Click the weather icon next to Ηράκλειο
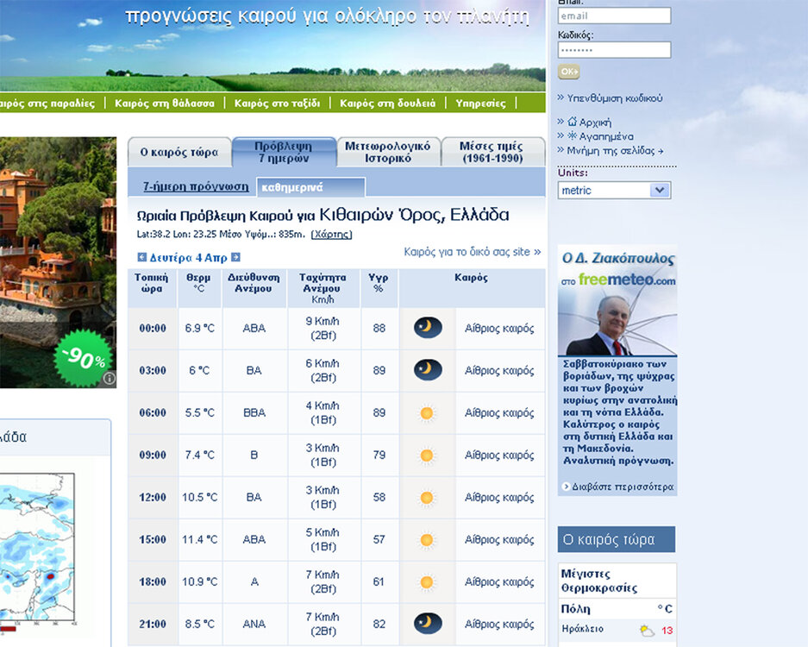Viewport: 808px width, 647px height. [x=646, y=631]
